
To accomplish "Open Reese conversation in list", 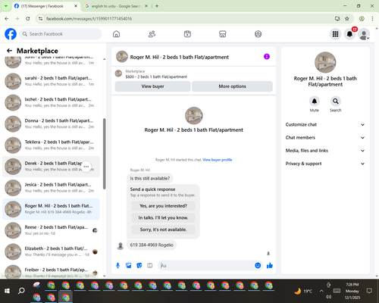I will (x=51, y=230).
